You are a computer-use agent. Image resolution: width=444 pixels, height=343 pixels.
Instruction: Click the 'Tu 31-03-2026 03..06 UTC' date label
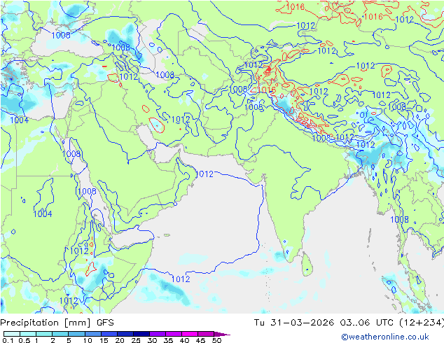(x=325, y=323)
